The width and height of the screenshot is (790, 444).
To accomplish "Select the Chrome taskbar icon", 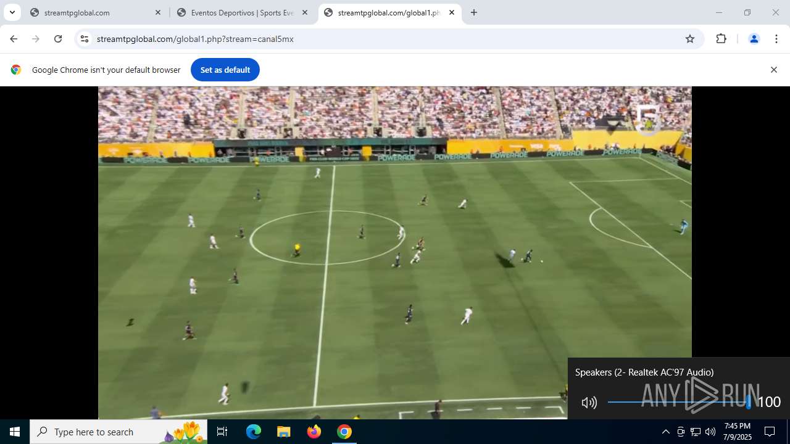I will coord(344,432).
